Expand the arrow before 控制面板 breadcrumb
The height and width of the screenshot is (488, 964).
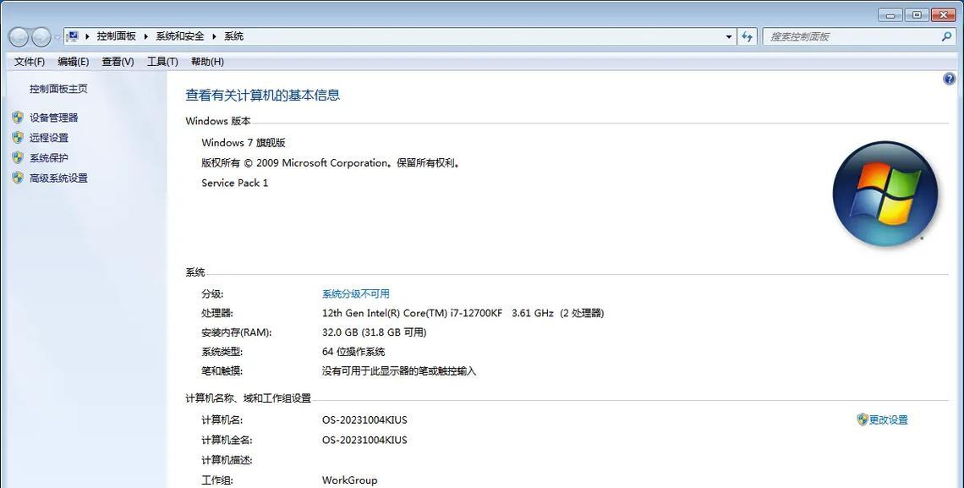point(87,36)
